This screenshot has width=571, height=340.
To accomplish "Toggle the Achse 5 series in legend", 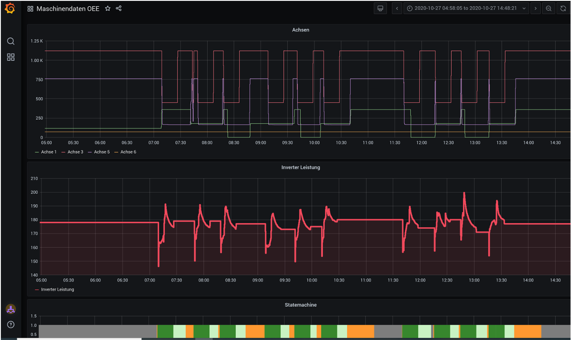I will pos(102,152).
